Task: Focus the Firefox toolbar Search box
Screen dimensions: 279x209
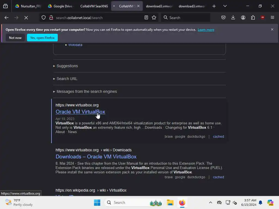Action: 186,18
